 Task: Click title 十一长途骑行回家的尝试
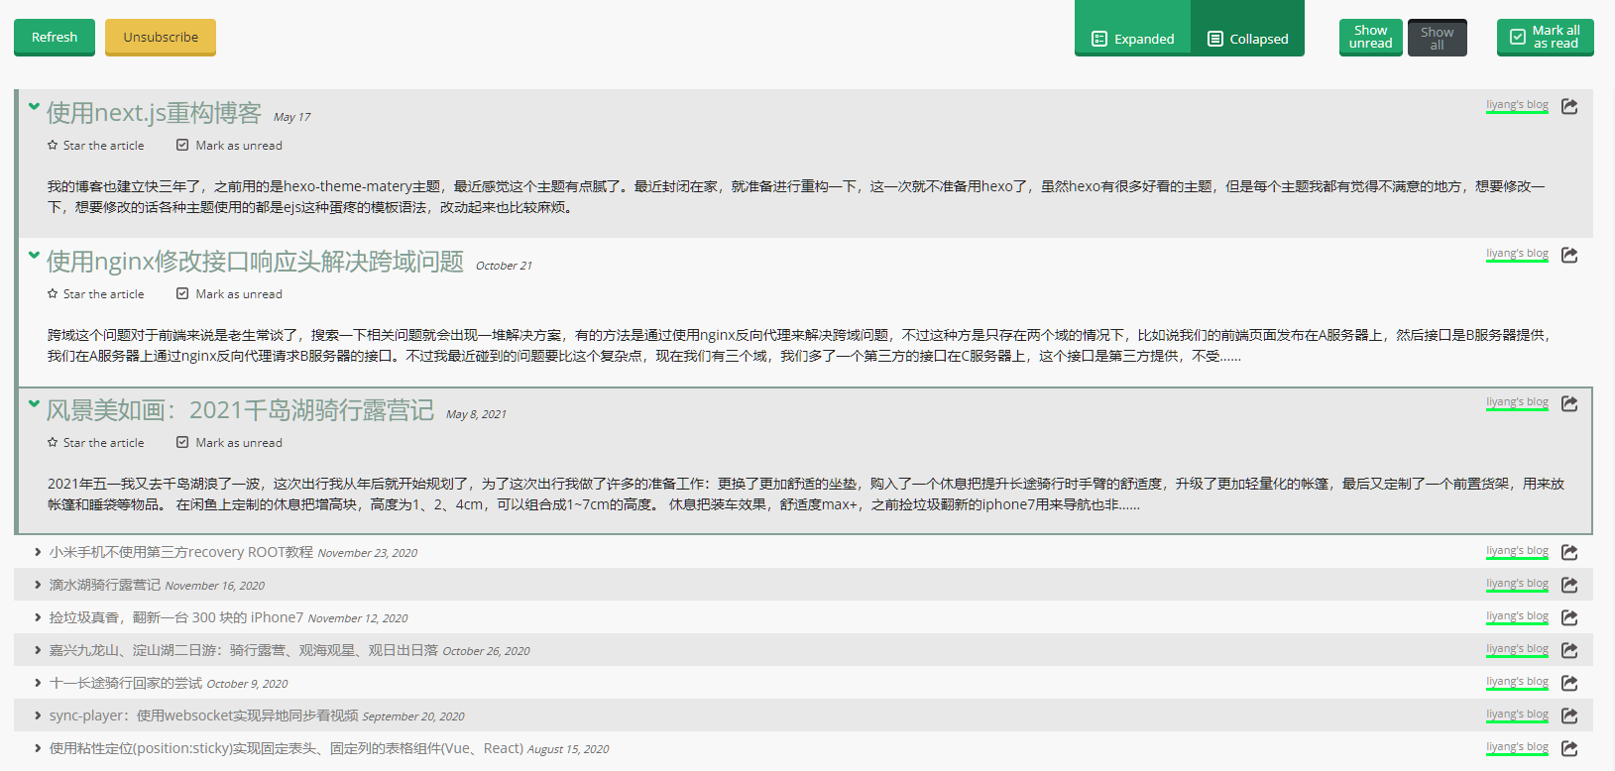(126, 683)
